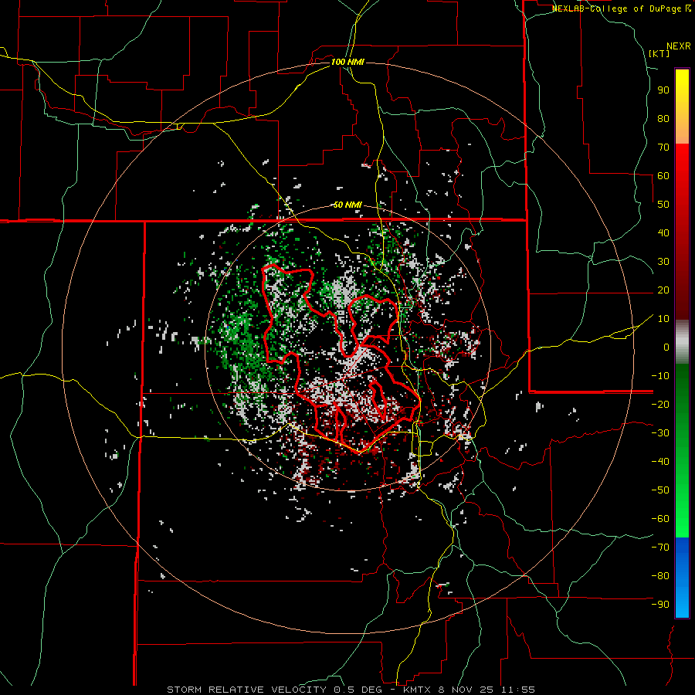Screen dimensions: 695x695
Task: Click the -10 value on the velocity scale
Action: pos(660,376)
